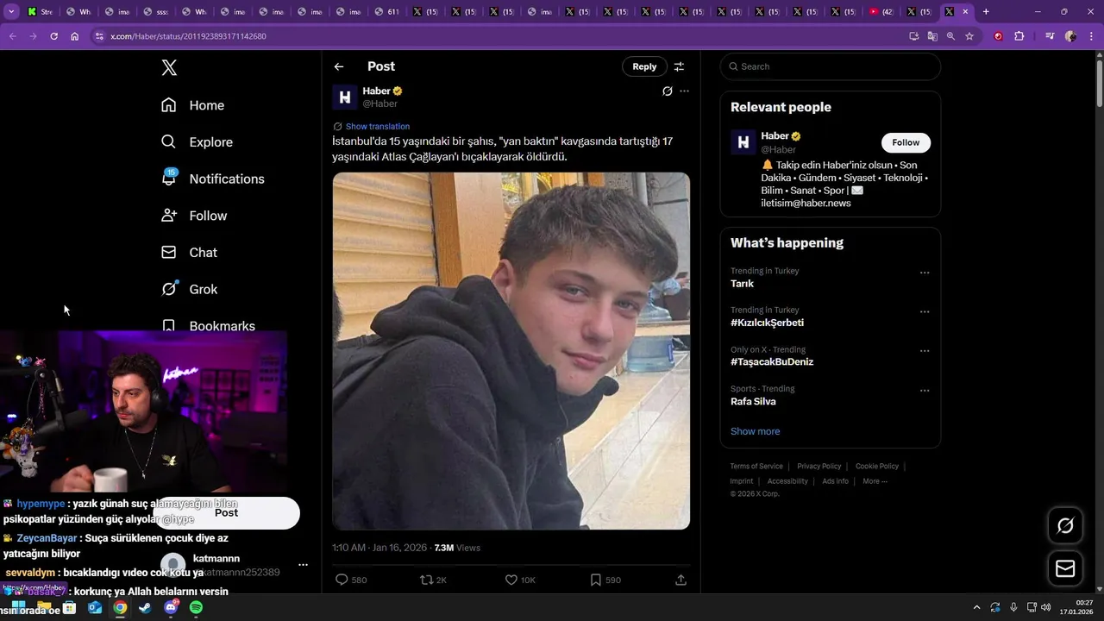Image resolution: width=1104 pixels, height=621 pixels.
Task: Open the post reply filter settings icon
Action: [x=679, y=66]
